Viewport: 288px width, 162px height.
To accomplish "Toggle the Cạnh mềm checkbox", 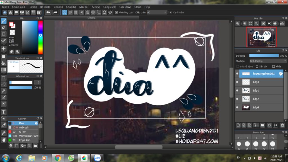I will pos(171,12).
